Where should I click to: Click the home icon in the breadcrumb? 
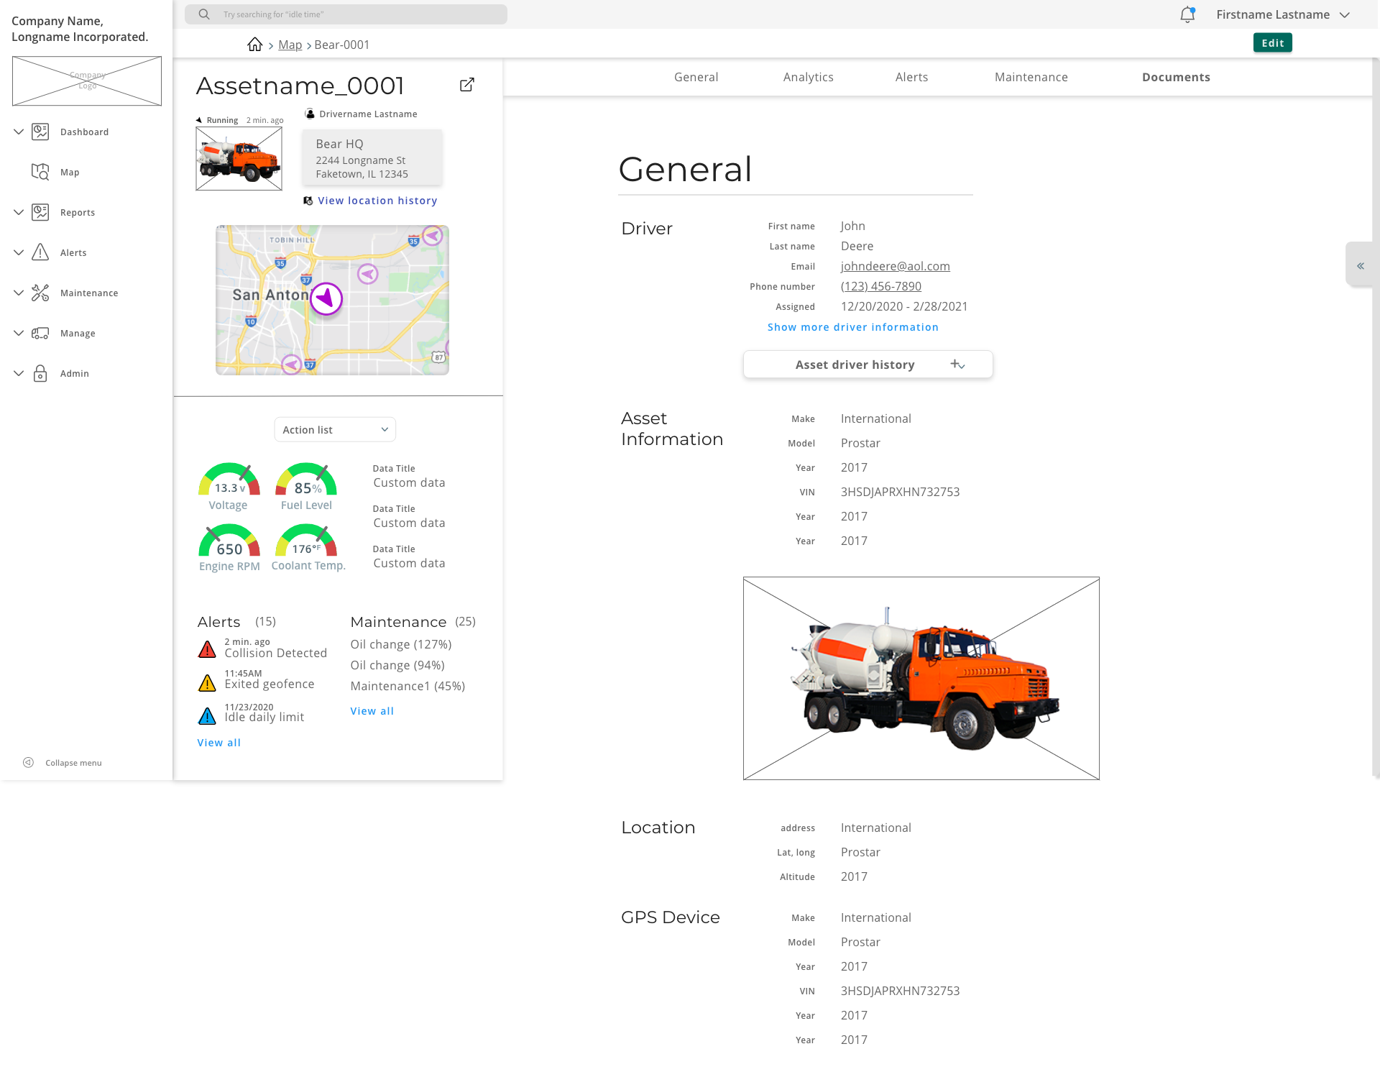254,45
